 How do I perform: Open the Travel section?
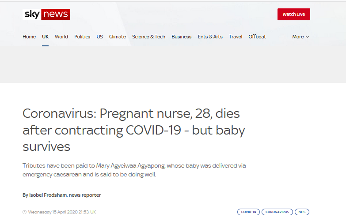point(236,37)
